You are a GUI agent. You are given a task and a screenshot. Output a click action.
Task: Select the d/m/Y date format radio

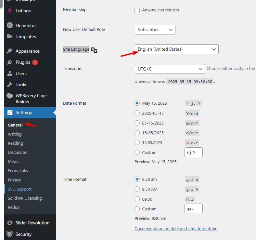click(x=137, y=133)
